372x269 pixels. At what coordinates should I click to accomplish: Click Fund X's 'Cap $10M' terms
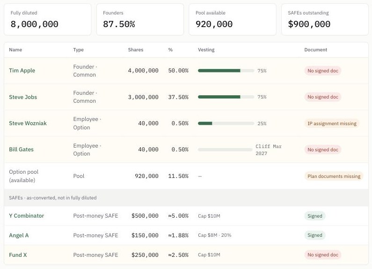[209, 255]
